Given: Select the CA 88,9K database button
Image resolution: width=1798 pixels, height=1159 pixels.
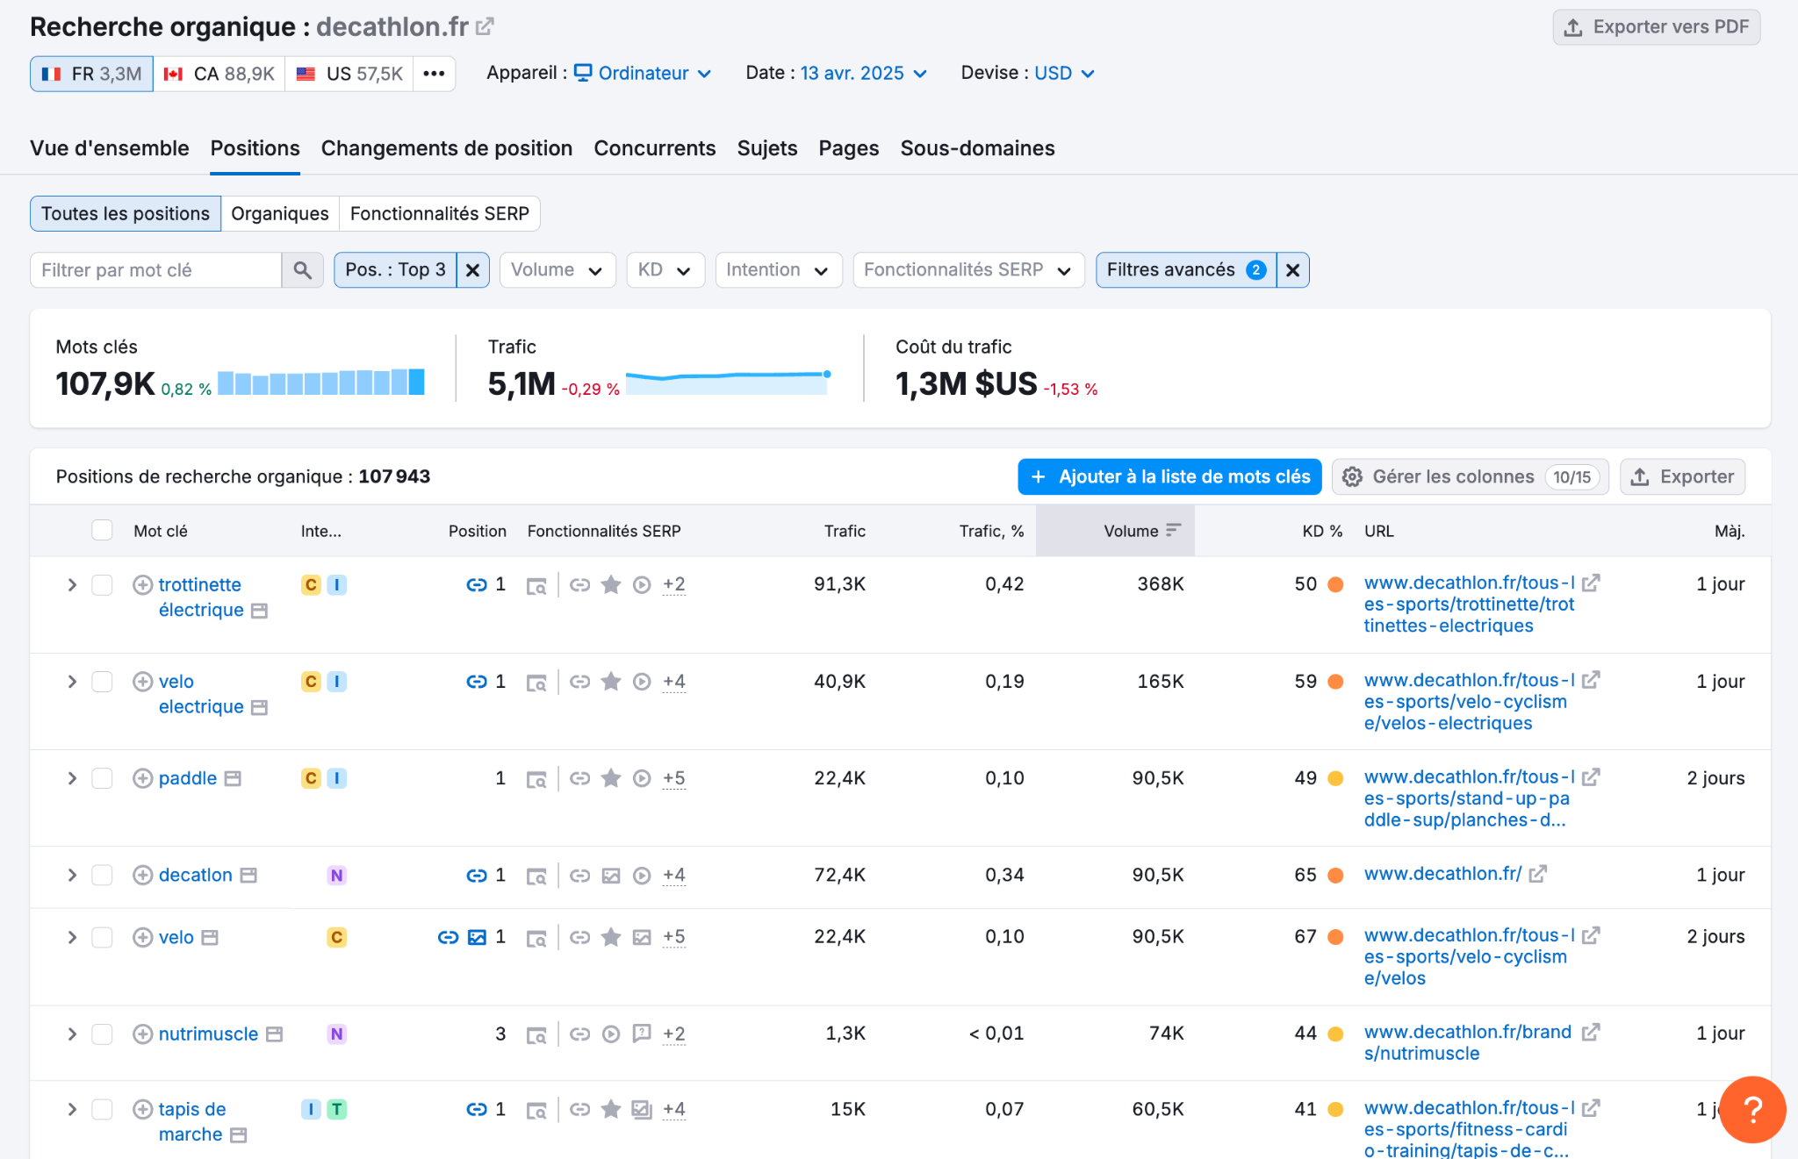Looking at the screenshot, I should pyautogui.click(x=219, y=74).
